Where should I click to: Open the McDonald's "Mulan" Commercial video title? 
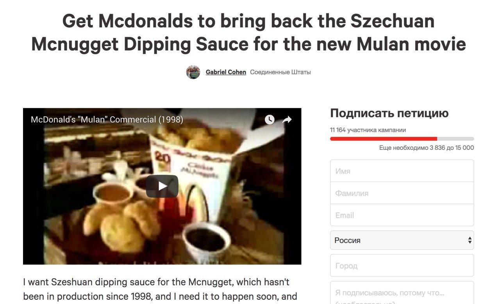(107, 119)
